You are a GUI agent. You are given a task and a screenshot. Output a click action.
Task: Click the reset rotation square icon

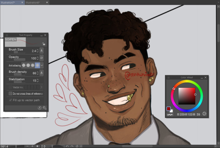(x=37, y=146)
